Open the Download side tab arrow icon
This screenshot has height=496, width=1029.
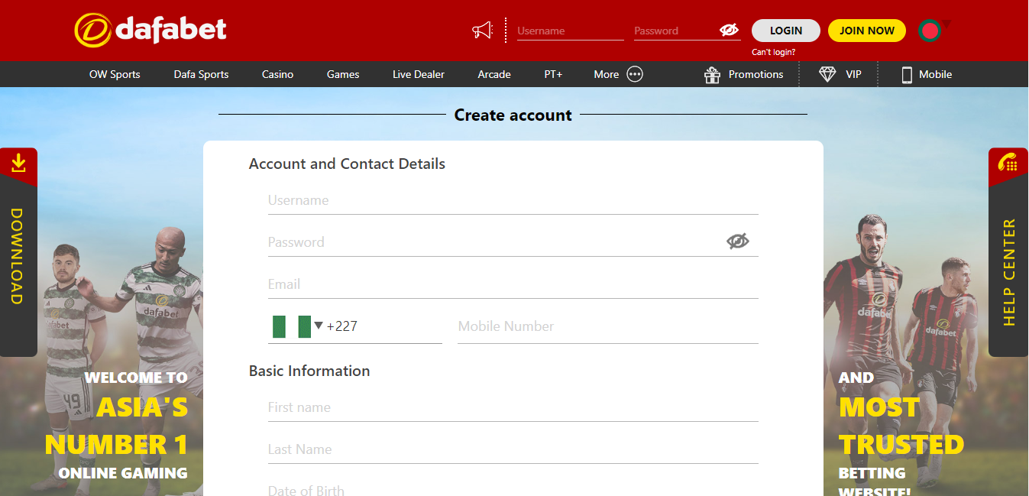tap(19, 163)
